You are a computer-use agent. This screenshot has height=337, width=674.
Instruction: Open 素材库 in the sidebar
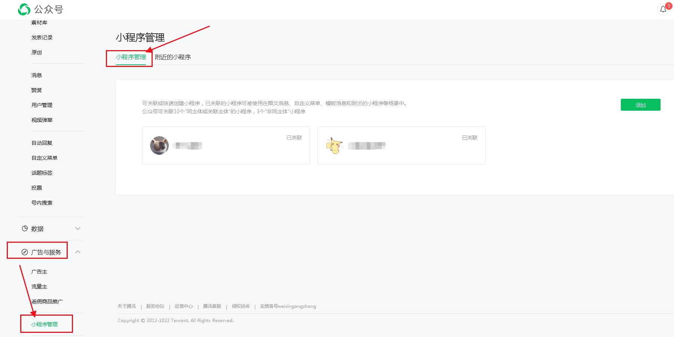click(x=39, y=22)
